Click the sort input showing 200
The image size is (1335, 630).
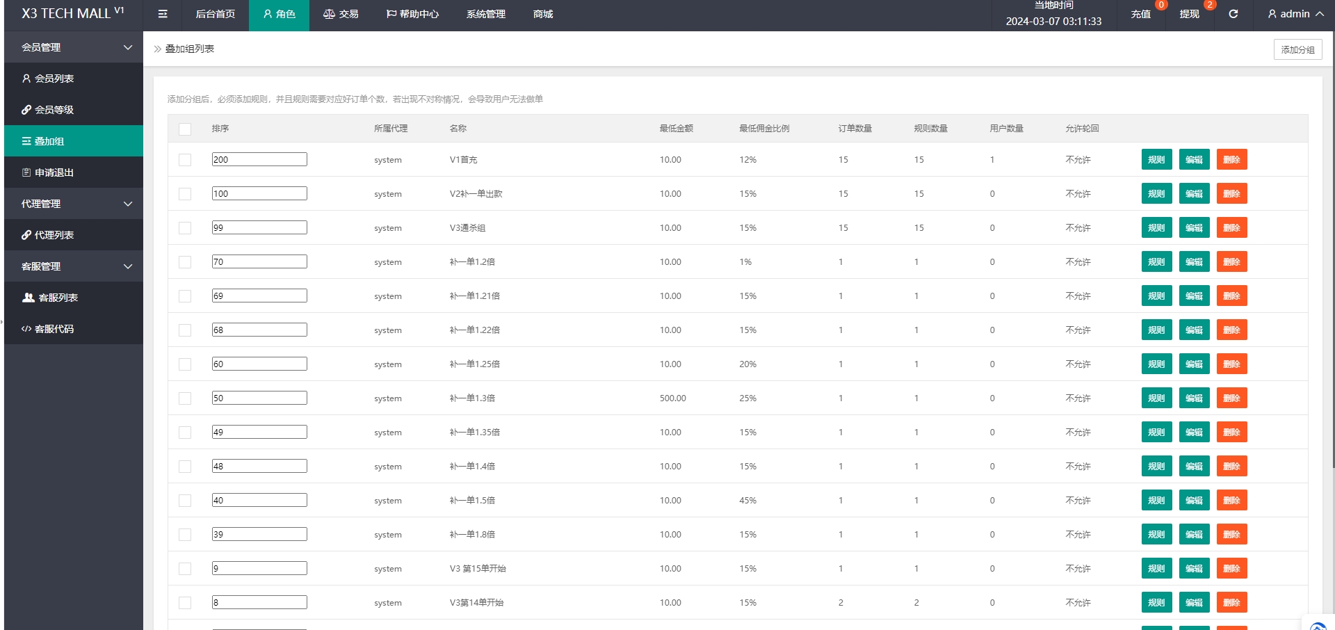(259, 159)
